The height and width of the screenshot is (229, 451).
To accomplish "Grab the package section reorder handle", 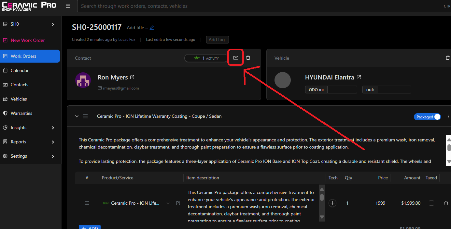I will coord(85,116).
